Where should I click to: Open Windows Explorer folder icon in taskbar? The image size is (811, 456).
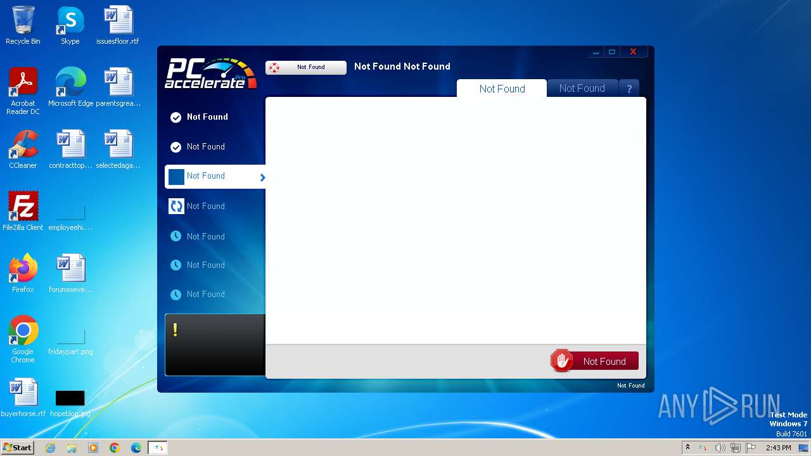click(x=72, y=448)
